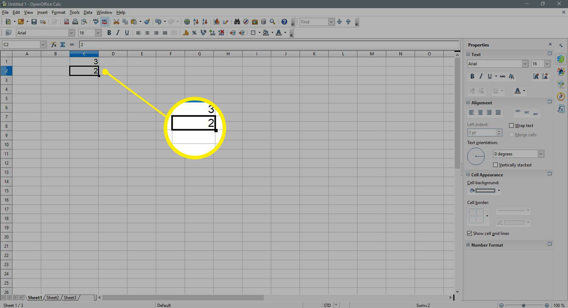This screenshot has width=568, height=308.
Task: Click the Help question mark icon
Action: point(284,22)
